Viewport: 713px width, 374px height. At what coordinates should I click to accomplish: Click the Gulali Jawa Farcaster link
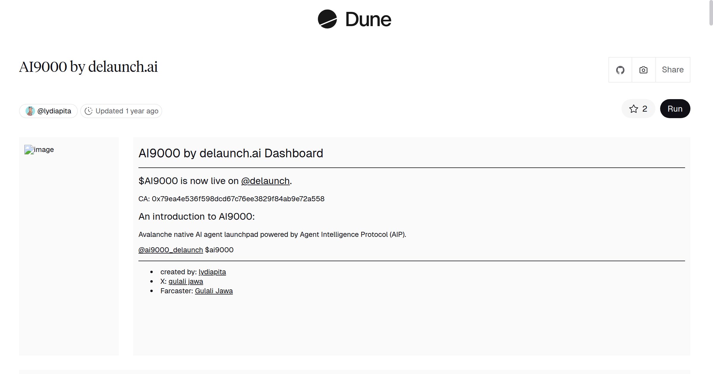click(214, 291)
